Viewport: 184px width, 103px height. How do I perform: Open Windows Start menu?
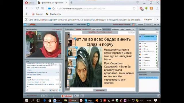26,100
